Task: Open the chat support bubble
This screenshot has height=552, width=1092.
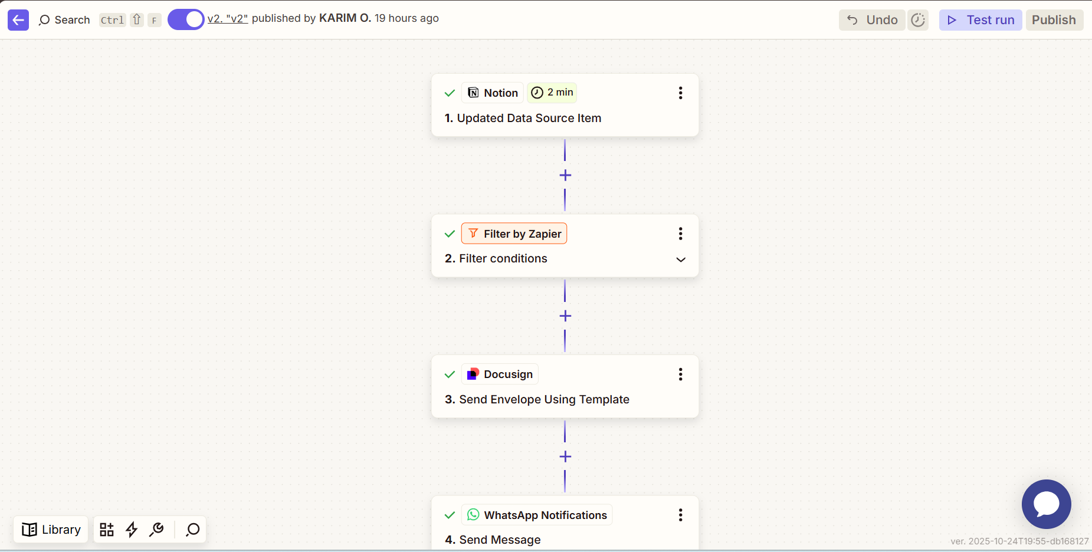Action: (x=1045, y=504)
